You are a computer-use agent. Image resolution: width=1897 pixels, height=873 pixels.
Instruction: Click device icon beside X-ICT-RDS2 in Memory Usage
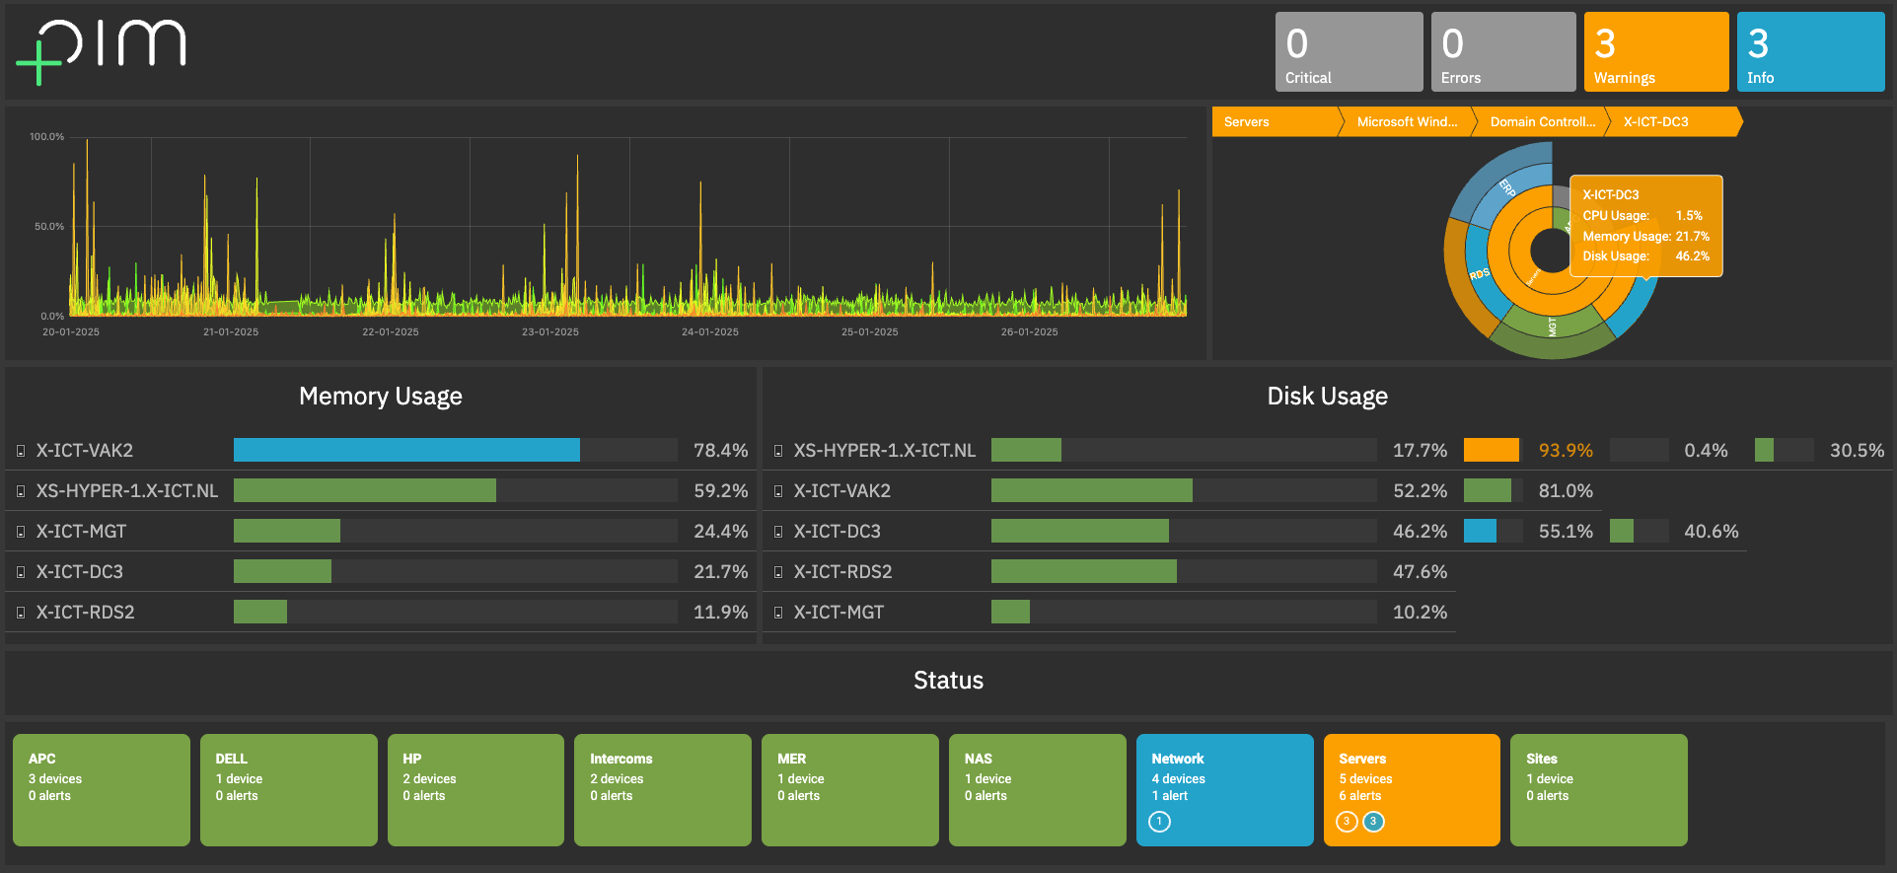point(21,613)
